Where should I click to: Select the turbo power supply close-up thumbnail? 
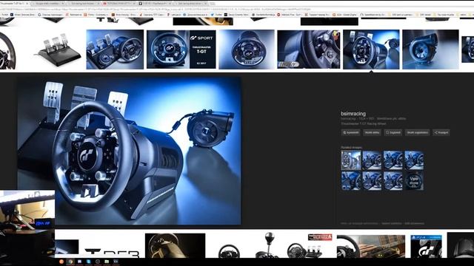(x=430, y=50)
